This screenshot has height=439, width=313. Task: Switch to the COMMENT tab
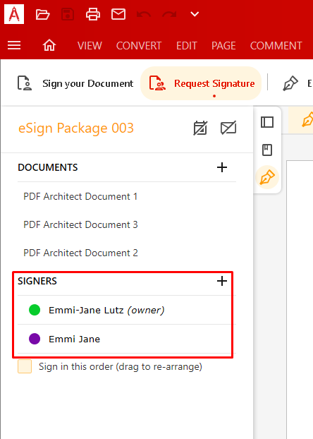click(x=276, y=46)
